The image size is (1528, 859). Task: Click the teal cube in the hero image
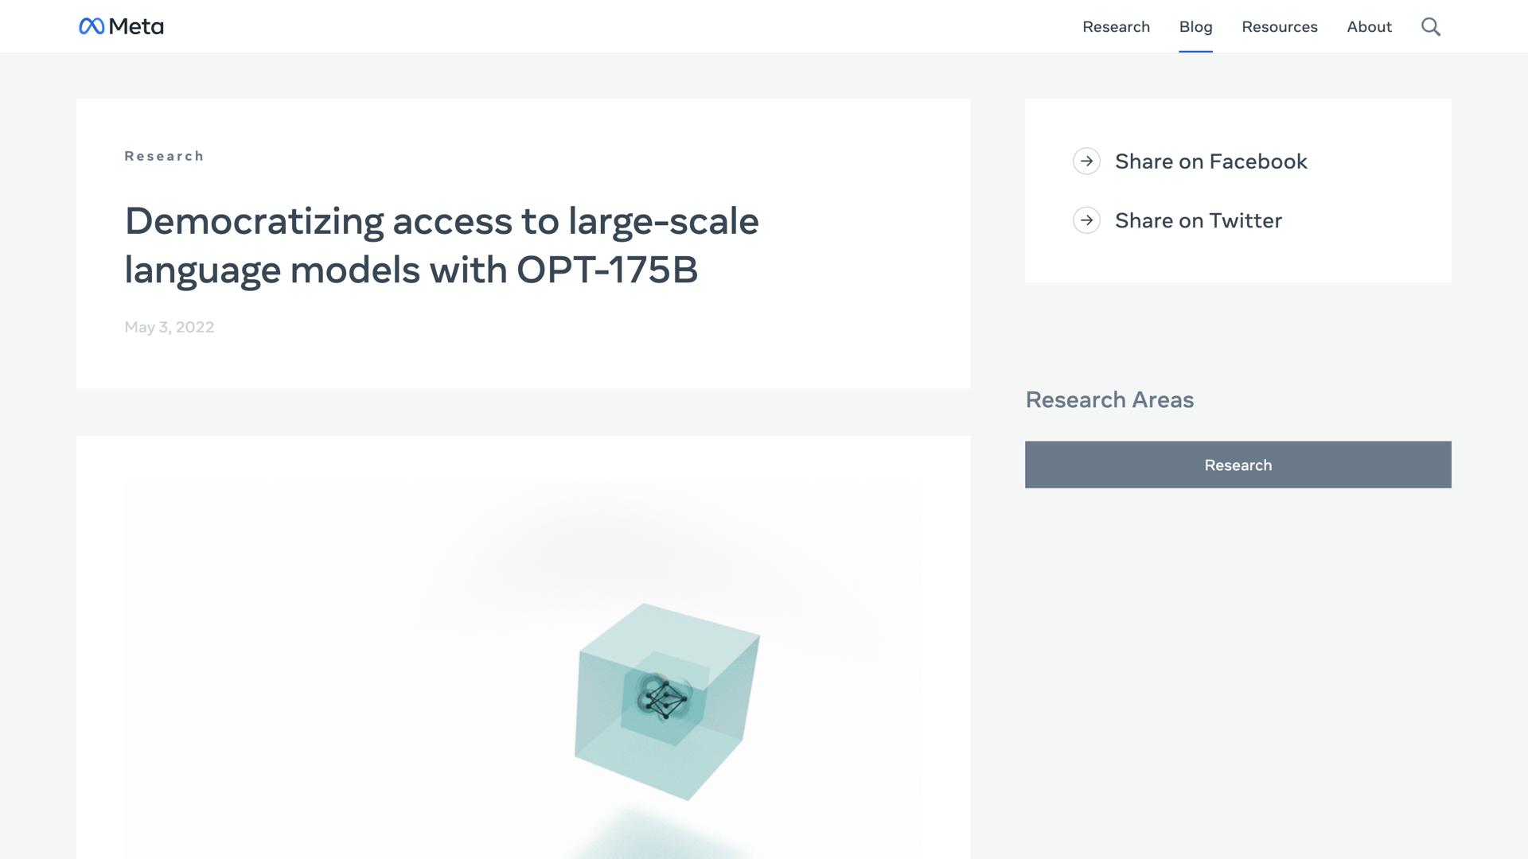[x=605, y=740]
